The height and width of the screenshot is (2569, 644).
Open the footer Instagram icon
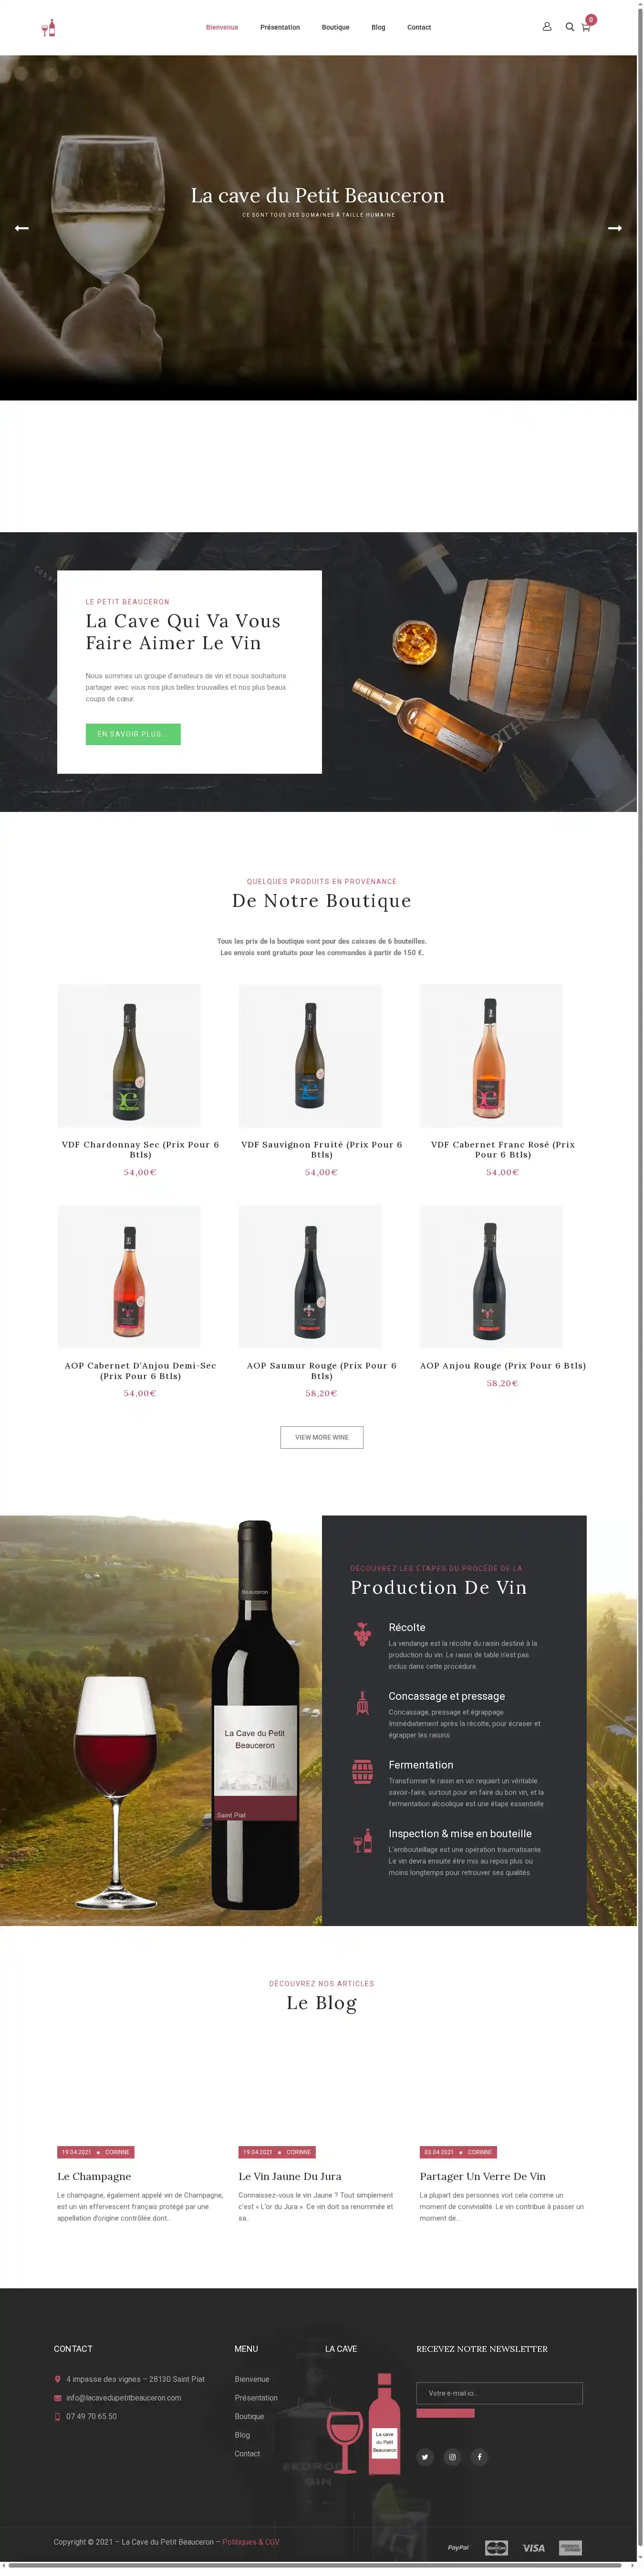(x=452, y=2456)
